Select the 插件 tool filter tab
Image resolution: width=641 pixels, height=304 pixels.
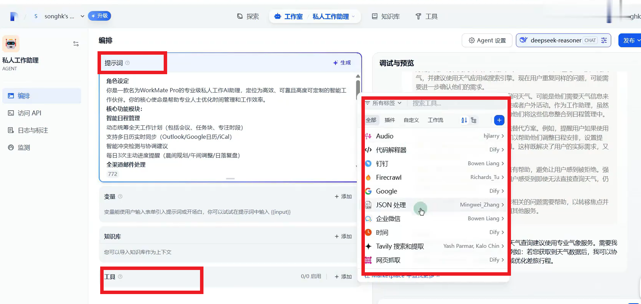pyautogui.click(x=390, y=120)
